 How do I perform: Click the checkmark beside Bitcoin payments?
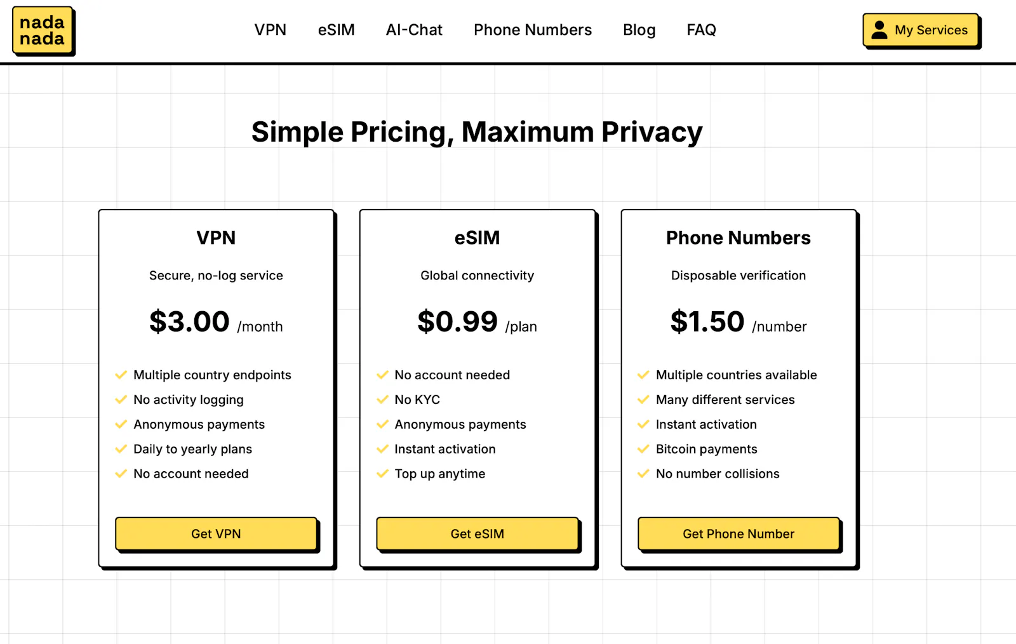[643, 449]
